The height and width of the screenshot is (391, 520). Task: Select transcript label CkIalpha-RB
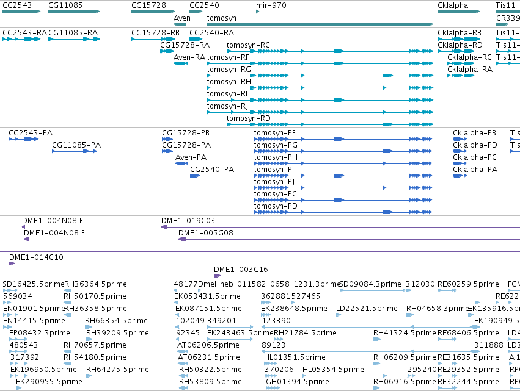(x=460, y=33)
